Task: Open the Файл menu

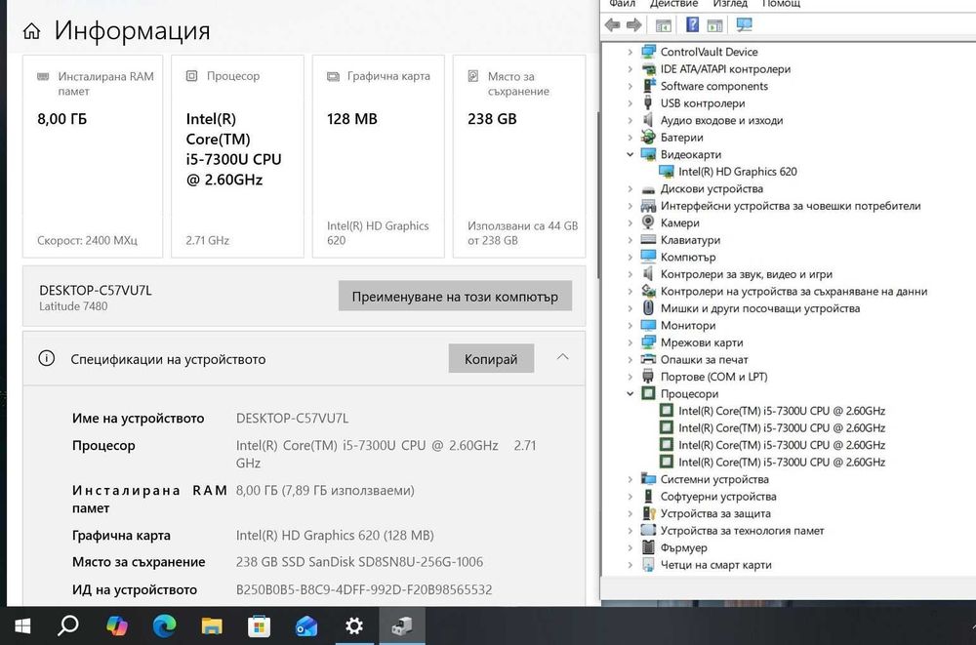Action: pos(622,4)
